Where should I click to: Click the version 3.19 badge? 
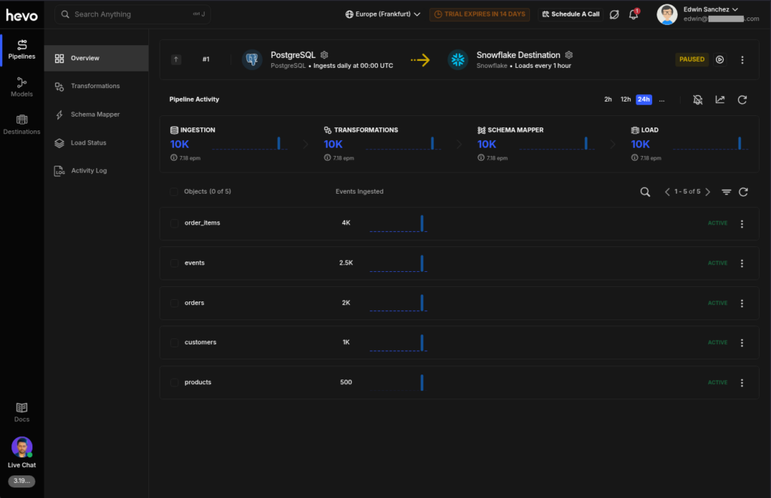pos(22,481)
